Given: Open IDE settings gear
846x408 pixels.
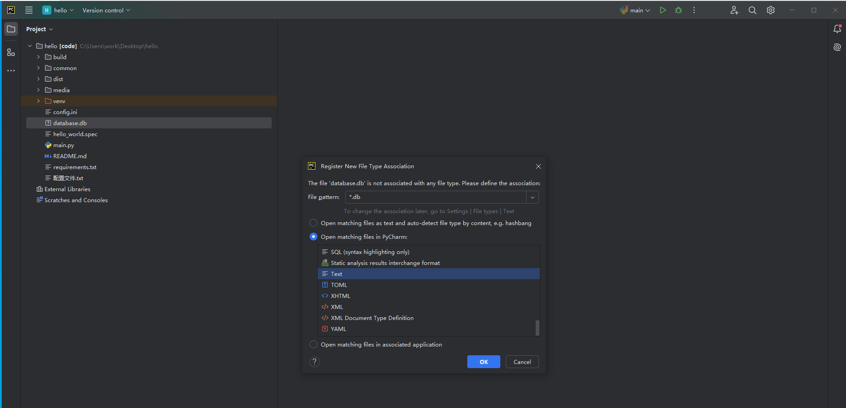Looking at the screenshot, I should click(x=771, y=10).
